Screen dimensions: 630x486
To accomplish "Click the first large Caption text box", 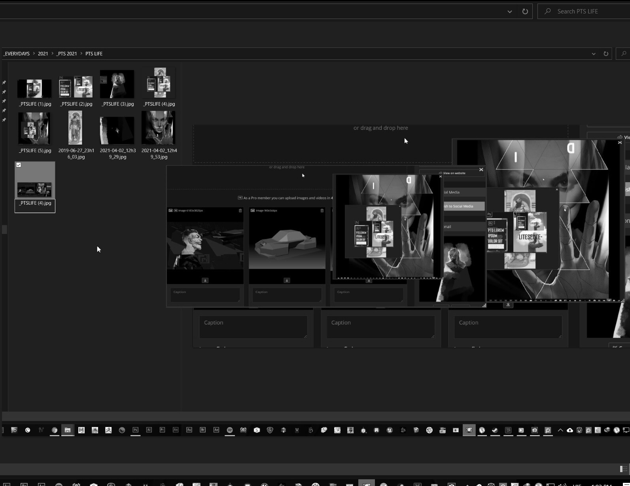I will [x=253, y=327].
